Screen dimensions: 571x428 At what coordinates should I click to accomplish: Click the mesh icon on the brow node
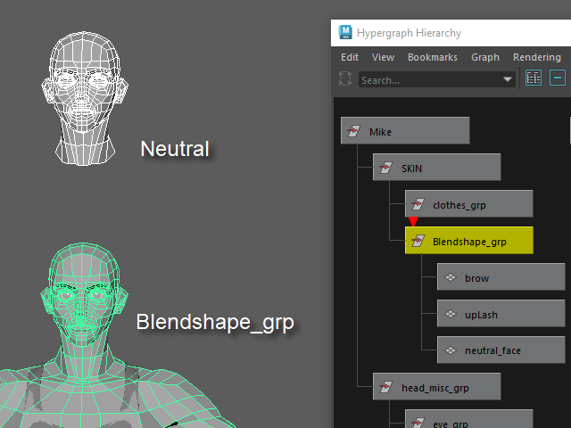click(x=451, y=278)
